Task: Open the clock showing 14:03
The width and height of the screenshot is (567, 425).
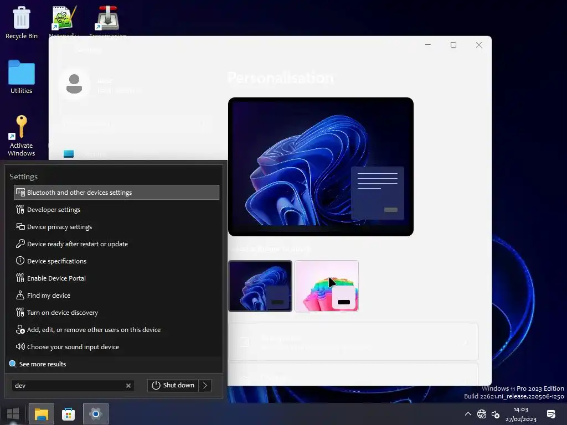Action: [520, 414]
